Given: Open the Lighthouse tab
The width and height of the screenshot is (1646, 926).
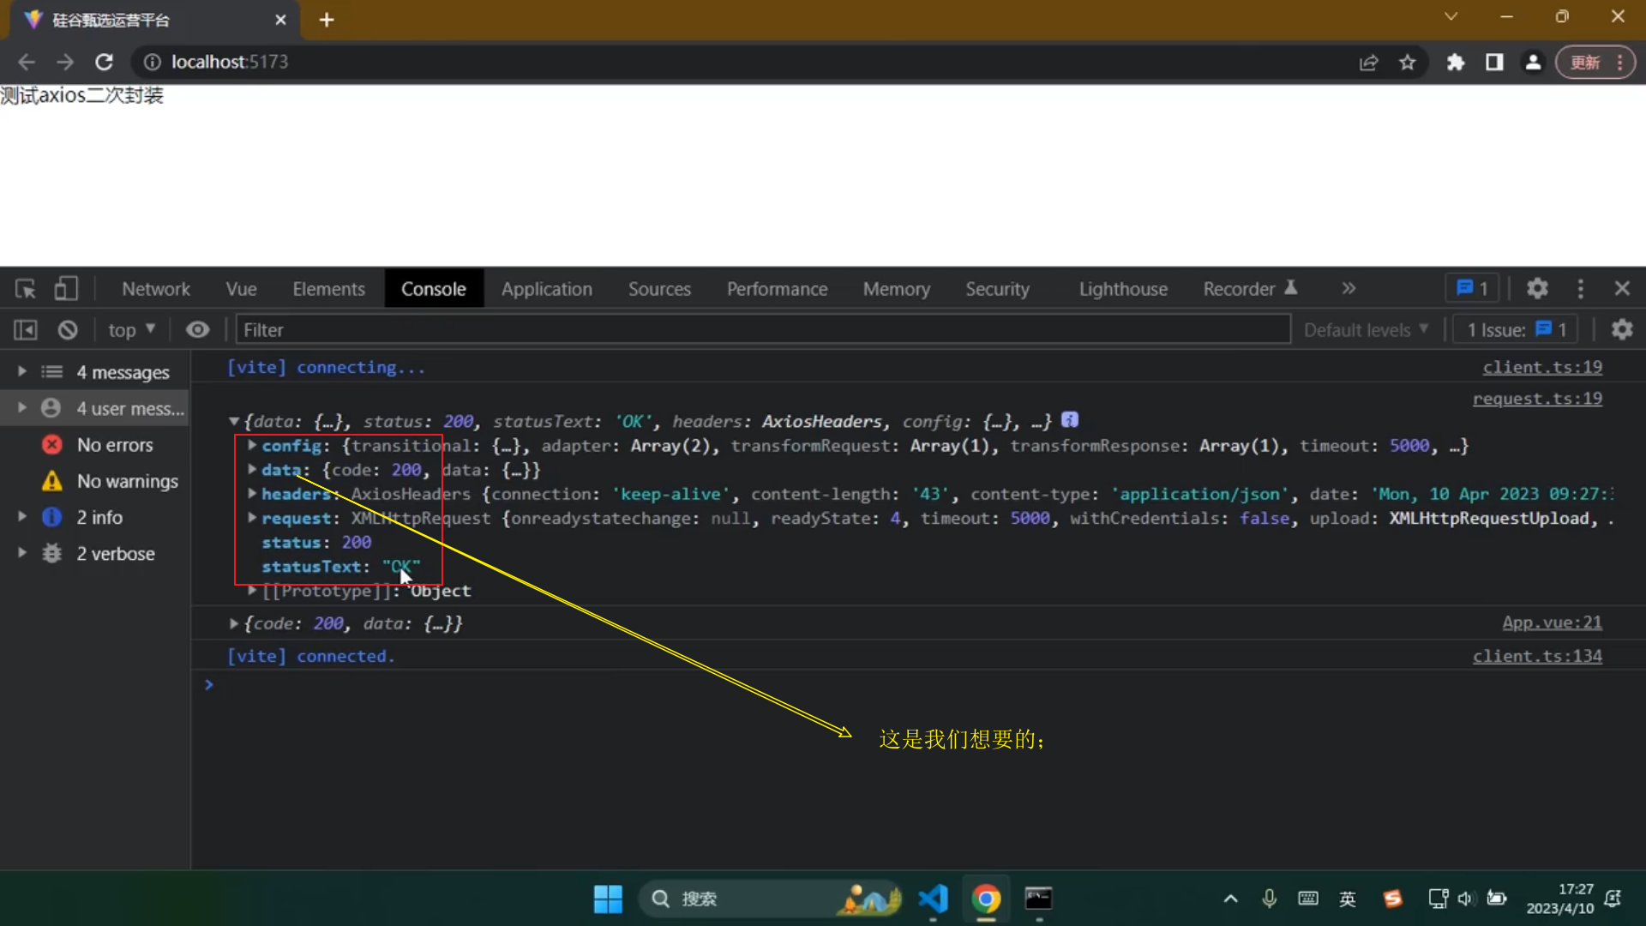Looking at the screenshot, I should coord(1123,289).
